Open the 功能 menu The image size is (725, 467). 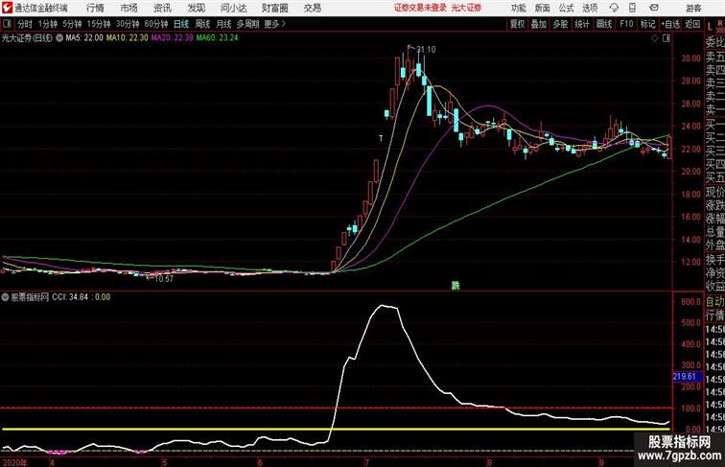(x=518, y=8)
